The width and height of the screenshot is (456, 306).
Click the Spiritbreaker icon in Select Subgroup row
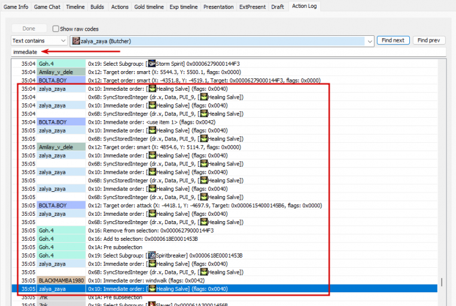(152, 255)
